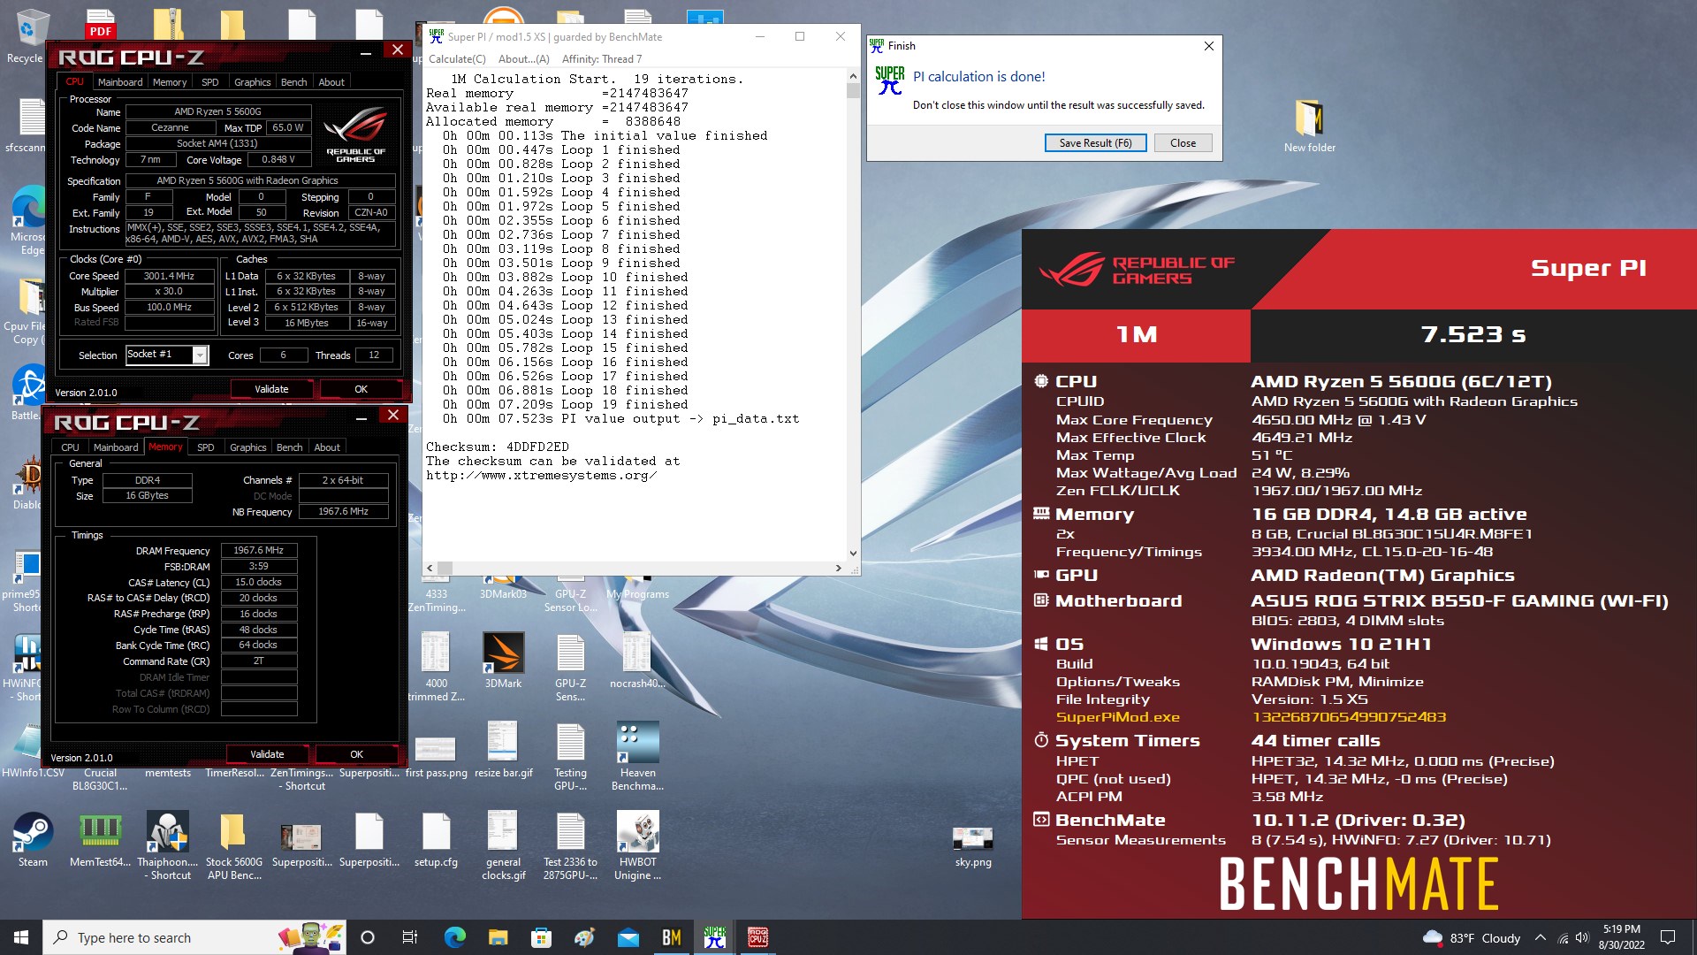Click Core Speed value 3001.4 MHz
Screen dimensions: 1697x955
click(x=169, y=276)
